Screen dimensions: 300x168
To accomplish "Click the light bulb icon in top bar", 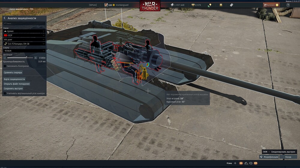I will tap(210, 5).
